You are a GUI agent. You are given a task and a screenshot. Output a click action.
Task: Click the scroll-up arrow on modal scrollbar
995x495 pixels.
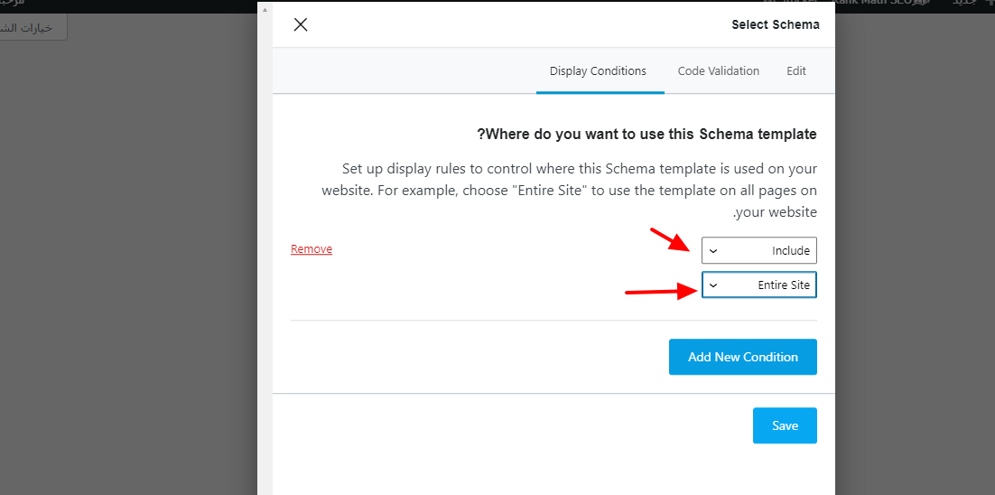click(x=265, y=9)
